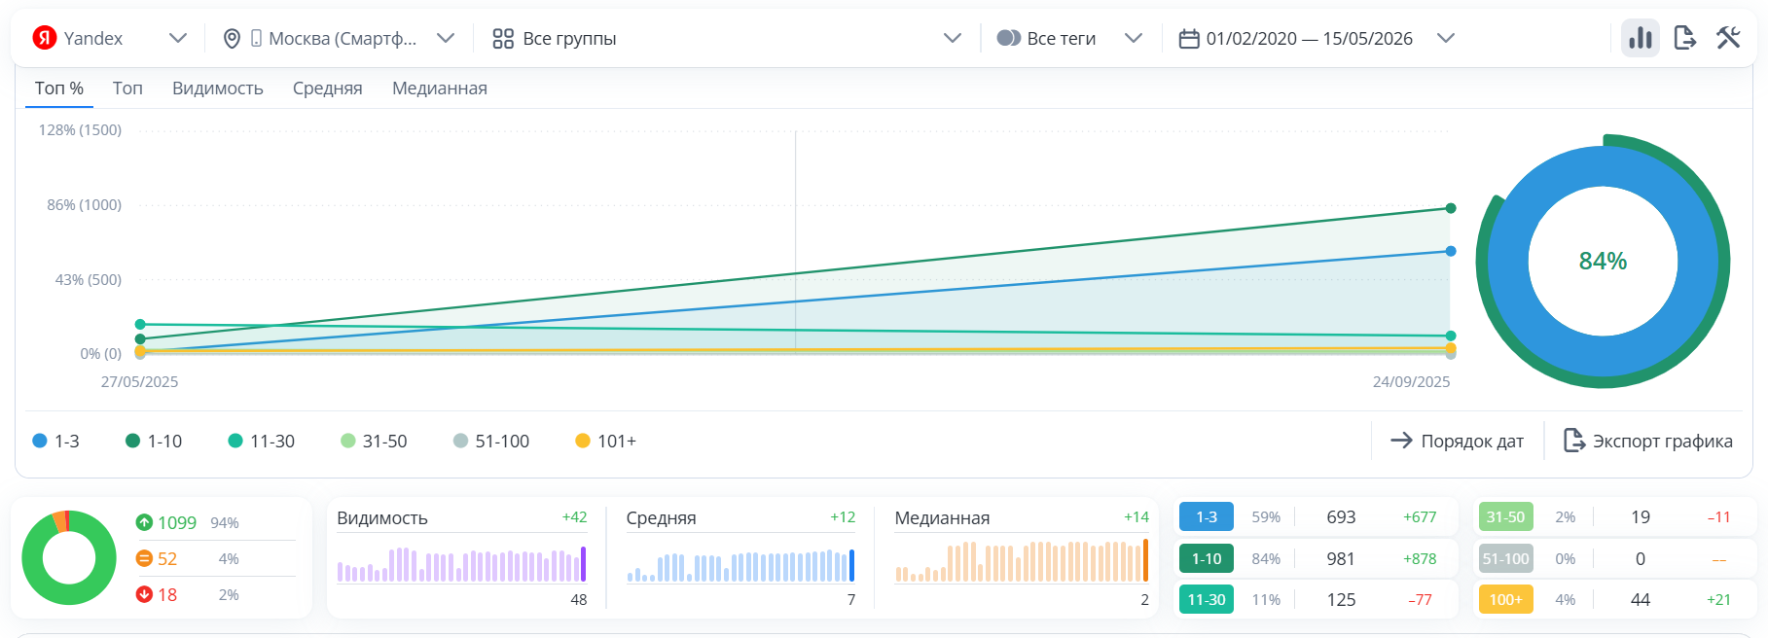Toggle the 11-30 legend series visibility
Image resolution: width=1768 pixels, height=638 pixels.
(x=261, y=441)
